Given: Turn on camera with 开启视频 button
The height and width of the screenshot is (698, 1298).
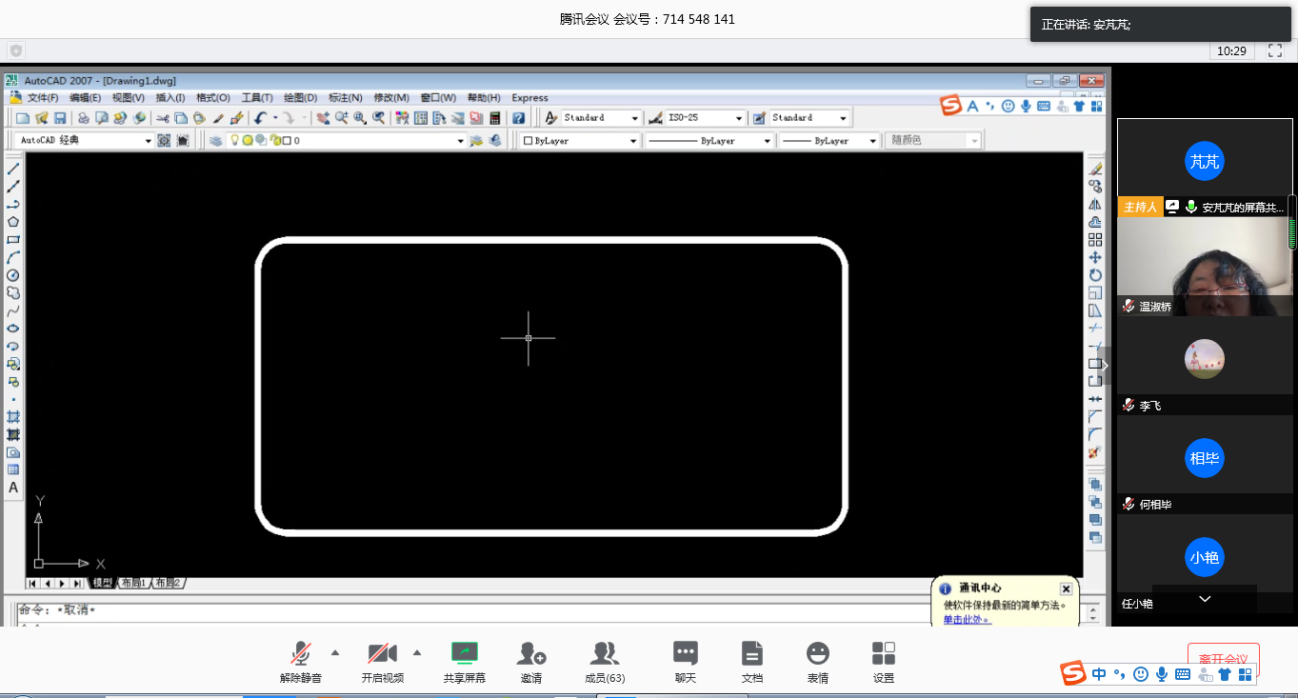Looking at the screenshot, I should pos(382,653).
